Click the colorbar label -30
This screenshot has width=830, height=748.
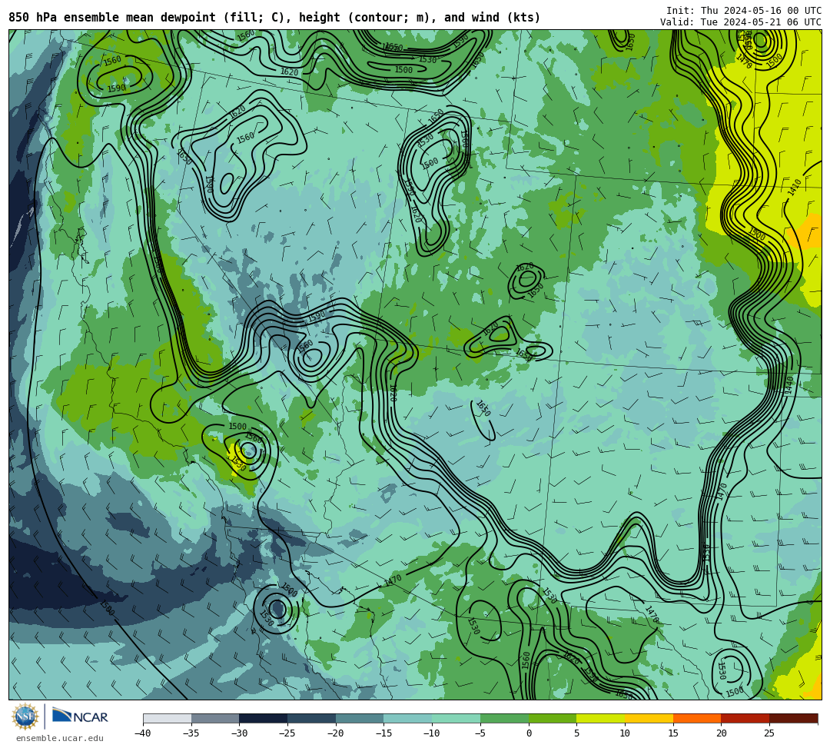(x=239, y=733)
